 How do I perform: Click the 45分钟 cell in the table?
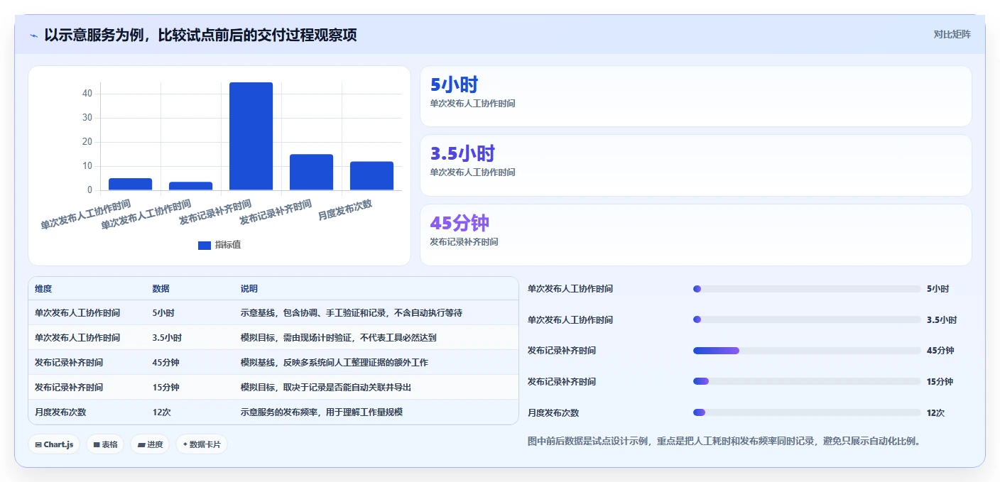[165, 362]
